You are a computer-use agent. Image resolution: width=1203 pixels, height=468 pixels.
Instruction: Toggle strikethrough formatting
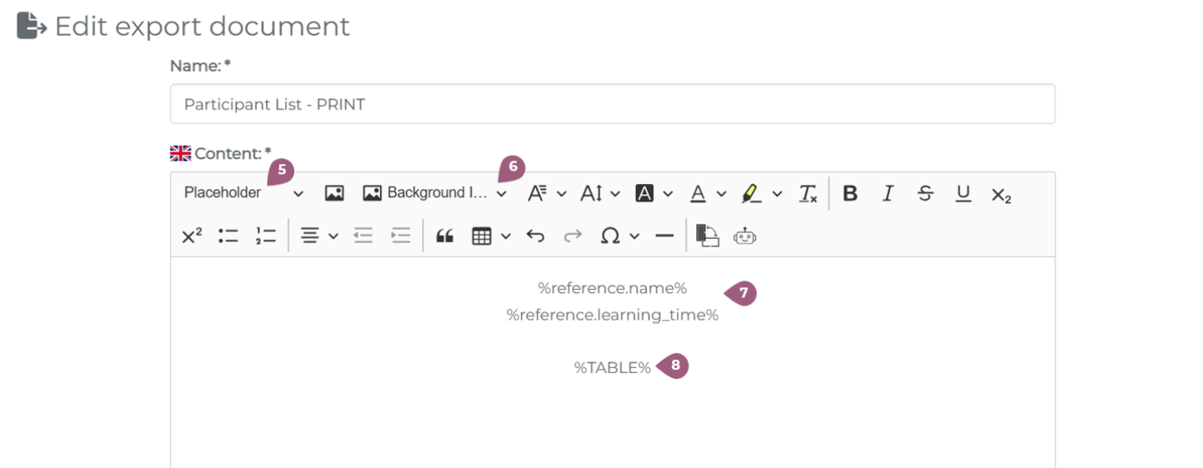pos(925,193)
